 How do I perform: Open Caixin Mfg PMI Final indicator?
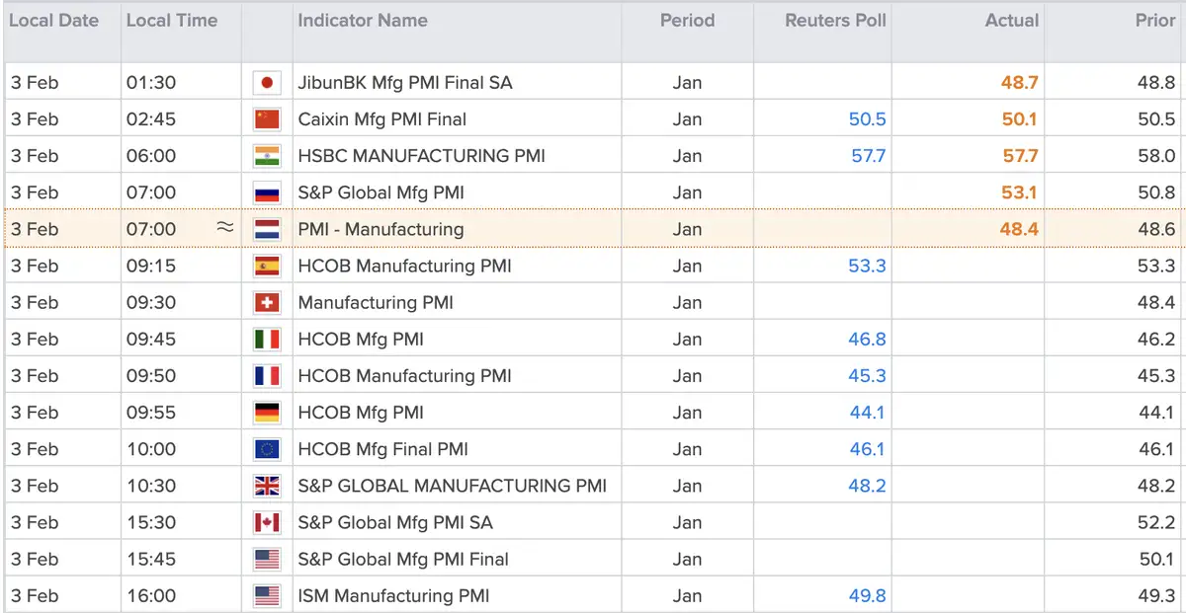(x=382, y=119)
